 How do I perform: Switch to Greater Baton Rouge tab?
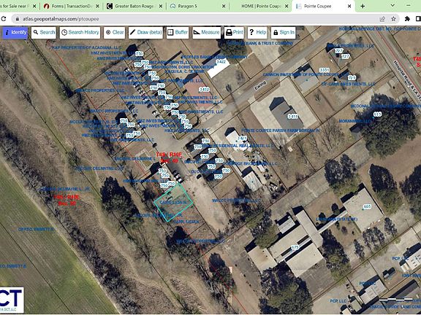[134, 6]
